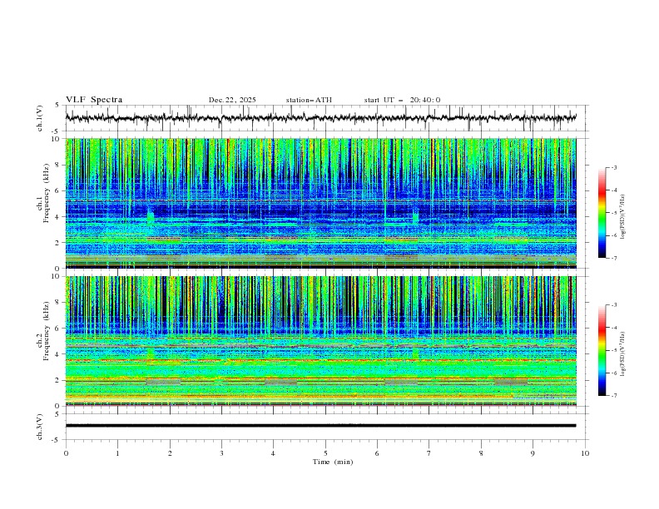Viewport: 659px width, 509px height.
Task: Select the 10 minute tick label on time axis
Action: [585, 452]
